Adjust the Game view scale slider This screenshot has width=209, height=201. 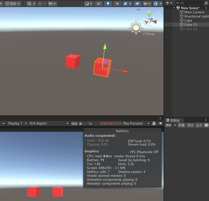(x=81, y=124)
